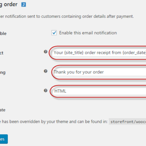
Task: Open the HTML email type dropdown
Action: tap(99, 91)
